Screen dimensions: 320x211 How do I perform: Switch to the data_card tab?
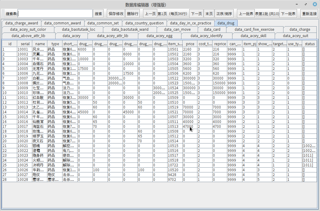pyautogui.click(x=212, y=29)
